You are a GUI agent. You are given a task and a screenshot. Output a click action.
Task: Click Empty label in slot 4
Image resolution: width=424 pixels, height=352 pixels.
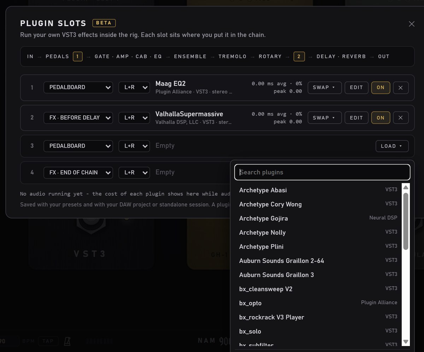(x=165, y=172)
